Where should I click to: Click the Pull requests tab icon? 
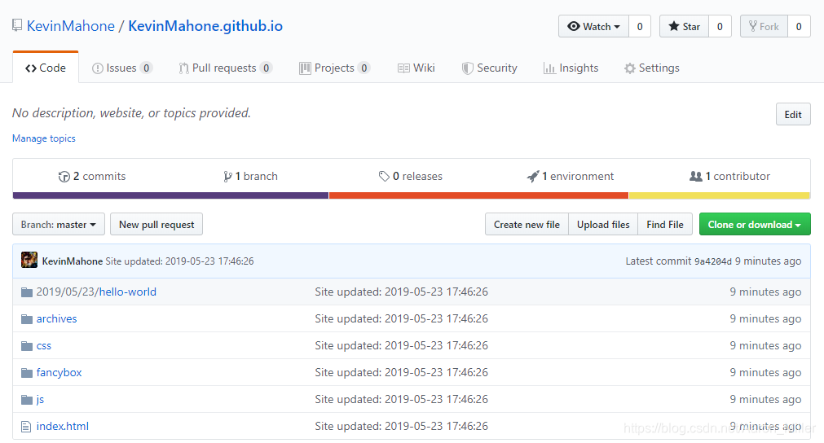tap(183, 68)
